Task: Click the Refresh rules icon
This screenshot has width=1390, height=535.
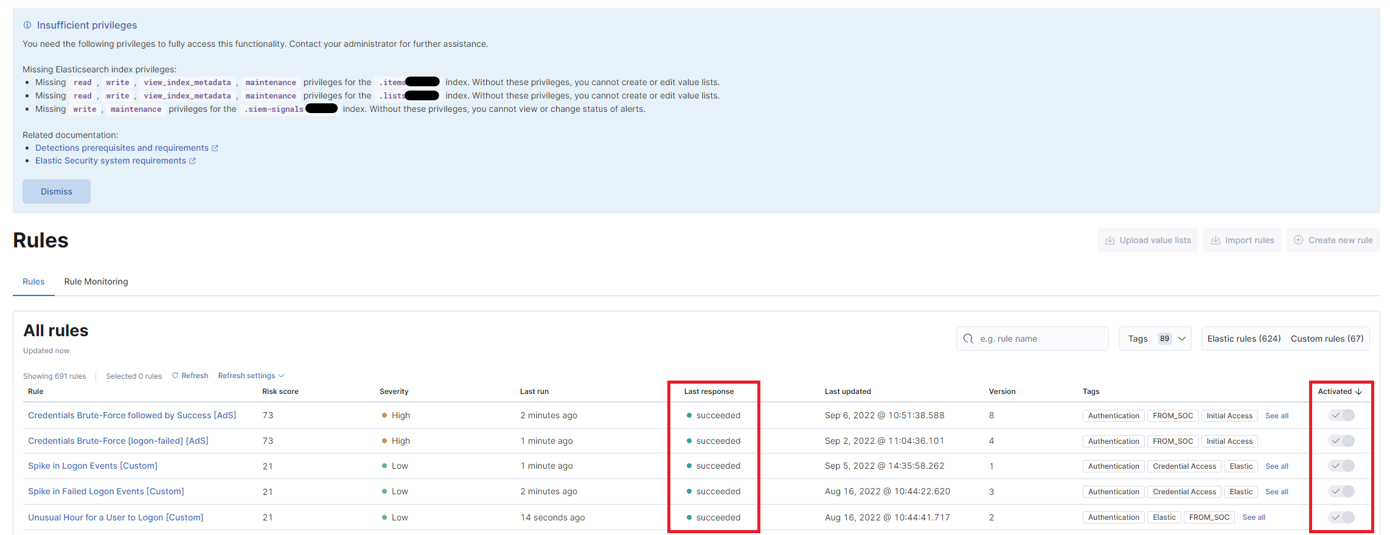Action: (x=175, y=376)
